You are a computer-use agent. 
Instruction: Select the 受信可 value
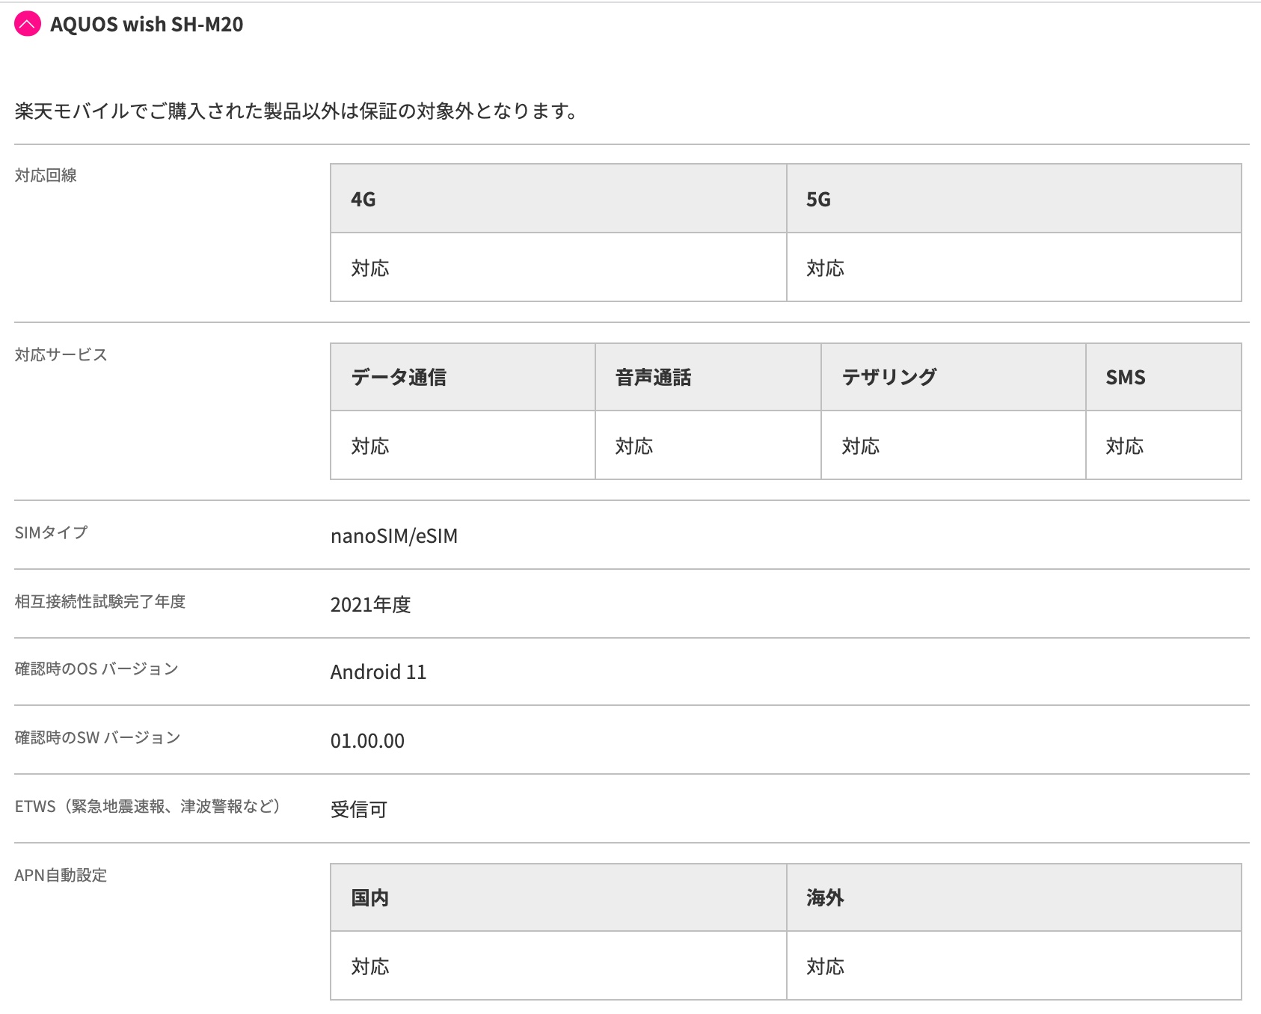click(359, 809)
